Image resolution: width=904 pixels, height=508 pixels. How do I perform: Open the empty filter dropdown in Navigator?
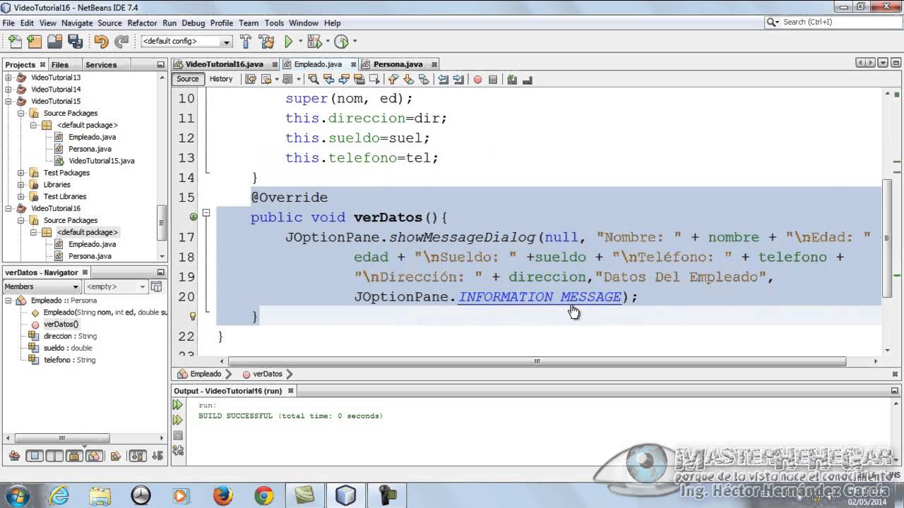(x=116, y=286)
